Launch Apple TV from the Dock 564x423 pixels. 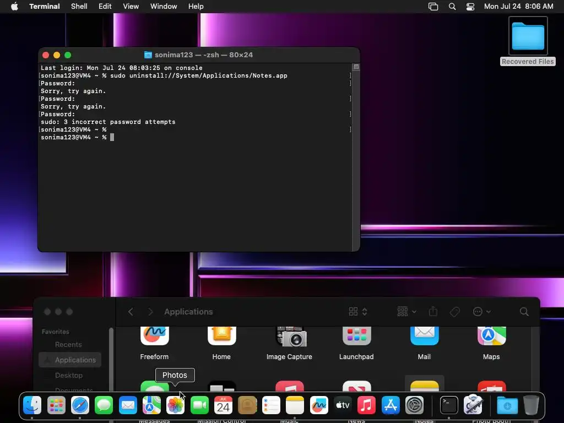(x=343, y=405)
